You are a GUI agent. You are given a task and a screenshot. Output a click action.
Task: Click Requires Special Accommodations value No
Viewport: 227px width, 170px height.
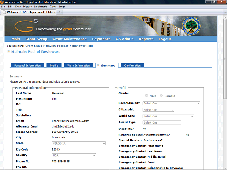187,135
